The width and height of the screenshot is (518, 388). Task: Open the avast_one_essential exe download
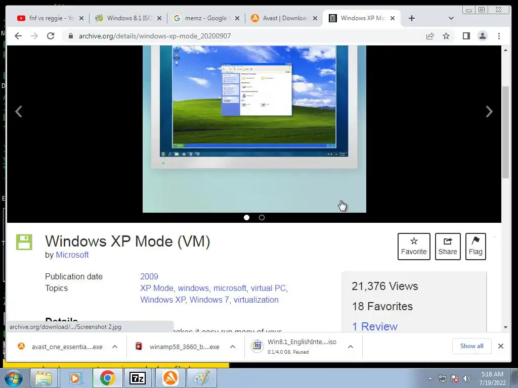[x=60, y=347]
